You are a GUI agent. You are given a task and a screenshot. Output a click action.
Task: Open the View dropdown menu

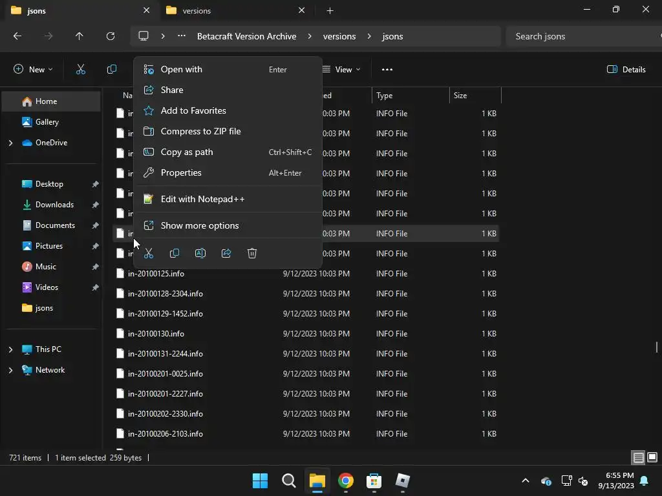[x=341, y=70]
